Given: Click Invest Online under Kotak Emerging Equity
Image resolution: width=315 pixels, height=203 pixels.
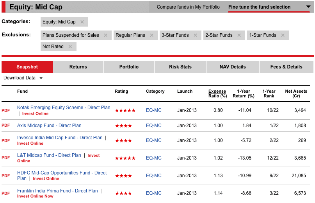Looking at the screenshot, I should [36, 113].
